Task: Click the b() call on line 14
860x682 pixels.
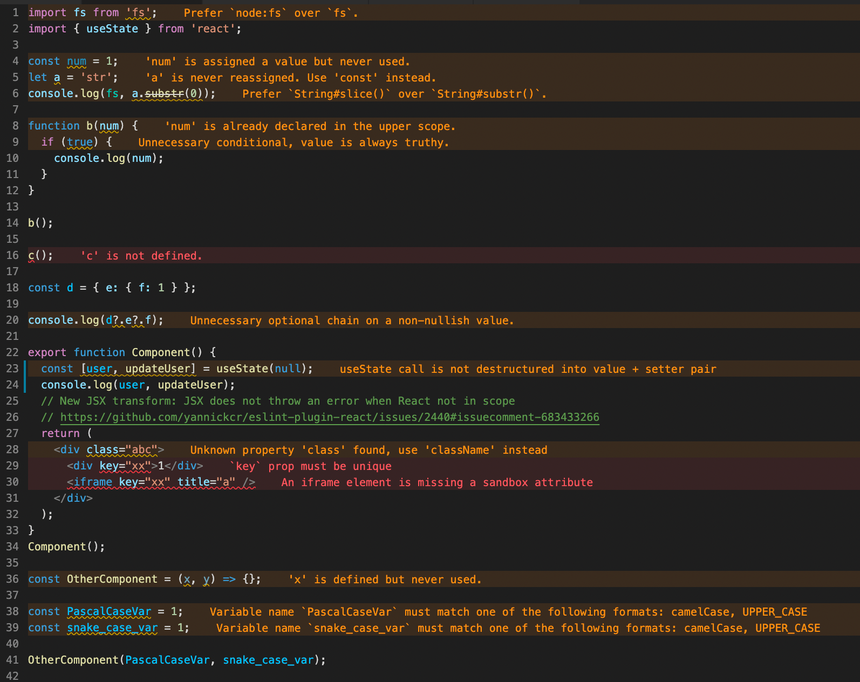Action: point(40,223)
